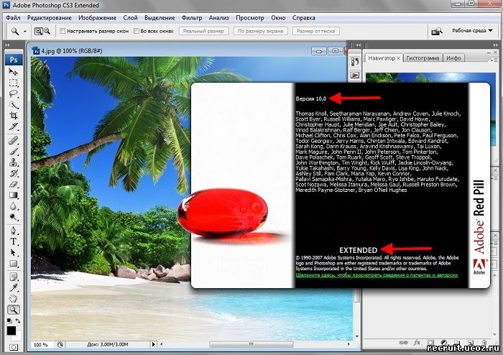Toggle Quick Mask mode
Image resolution: width=503 pixels, height=355 pixels.
(x=14, y=347)
